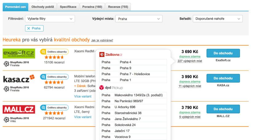Select Starostrašnická 38 pickup row
Viewport: 258px width, 140px height.
pos(133,113)
